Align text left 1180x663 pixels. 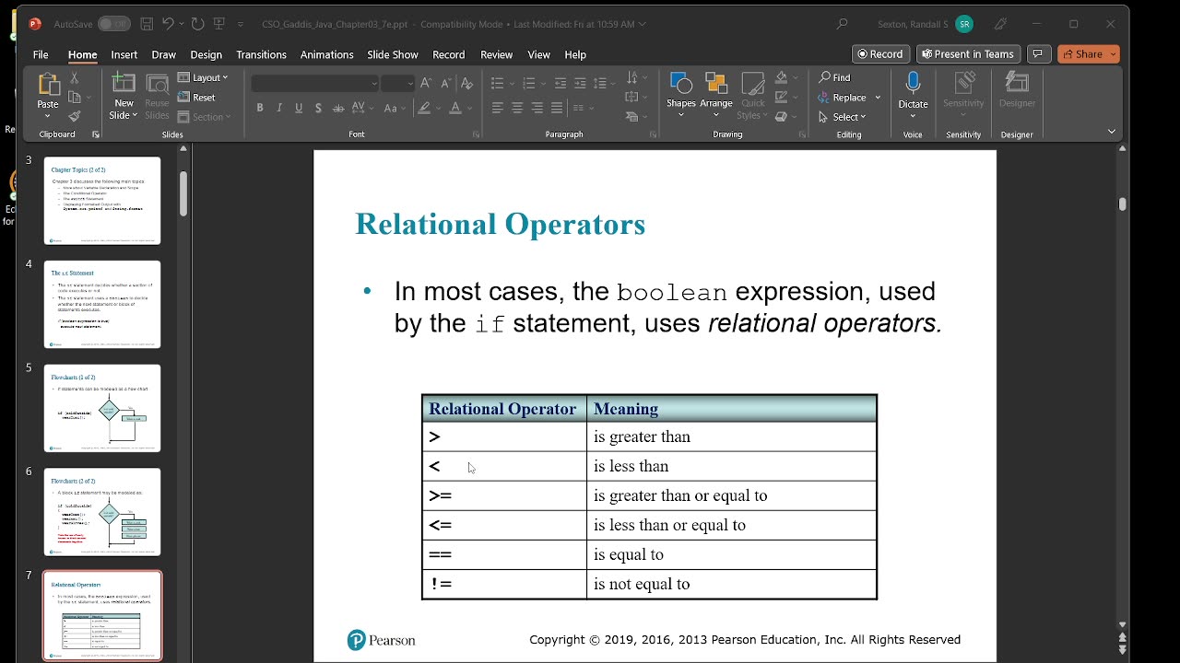tap(498, 108)
